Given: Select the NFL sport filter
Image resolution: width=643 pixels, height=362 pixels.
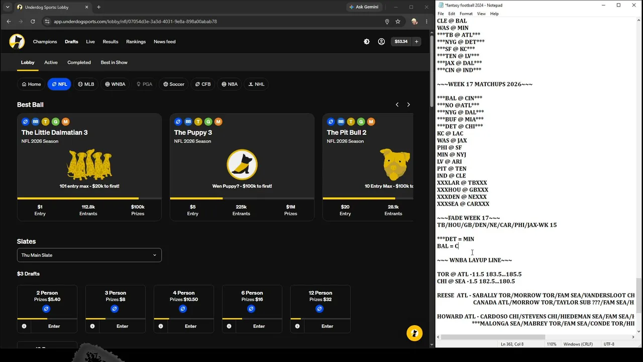Looking at the screenshot, I should click(x=59, y=84).
